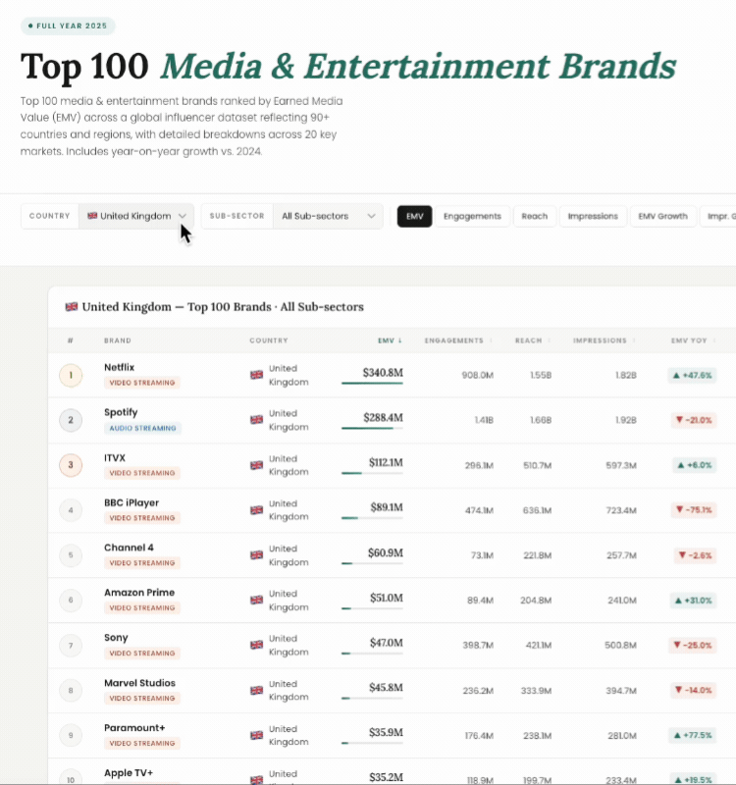Click the Video Streaming tag under Sony
736x785 pixels.
pos(142,654)
